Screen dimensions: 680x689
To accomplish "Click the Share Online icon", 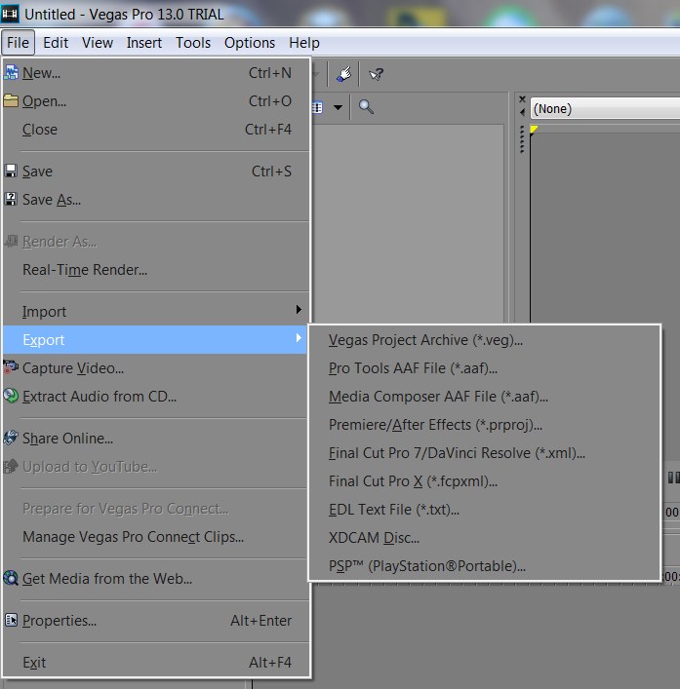I will click(x=11, y=438).
